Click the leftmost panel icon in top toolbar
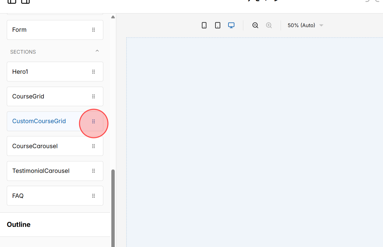Screen dimensions: 383x247 (12, 2)
